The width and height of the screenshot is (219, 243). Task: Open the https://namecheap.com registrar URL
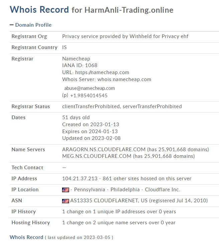(102, 72)
